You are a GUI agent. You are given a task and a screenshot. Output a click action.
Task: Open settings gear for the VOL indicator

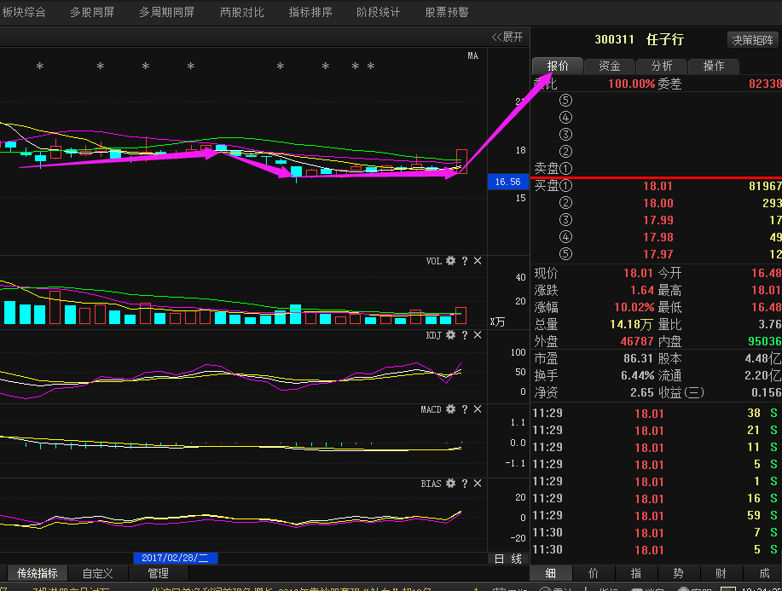[450, 261]
